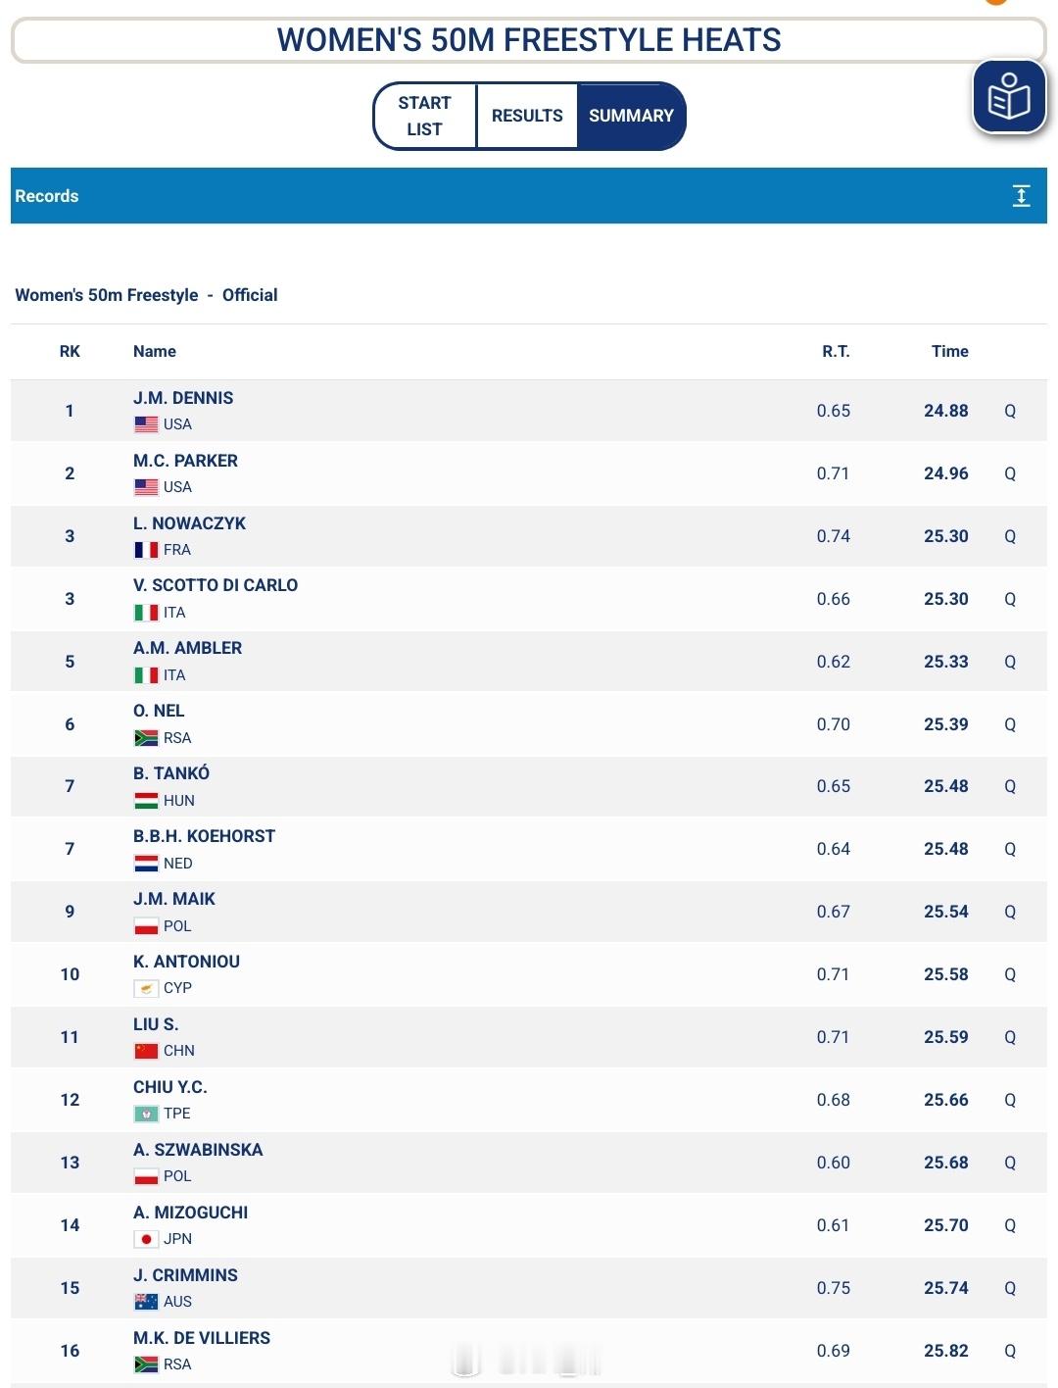This screenshot has width=1058, height=1388.
Task: Switch to the Results tab
Action: tap(527, 116)
